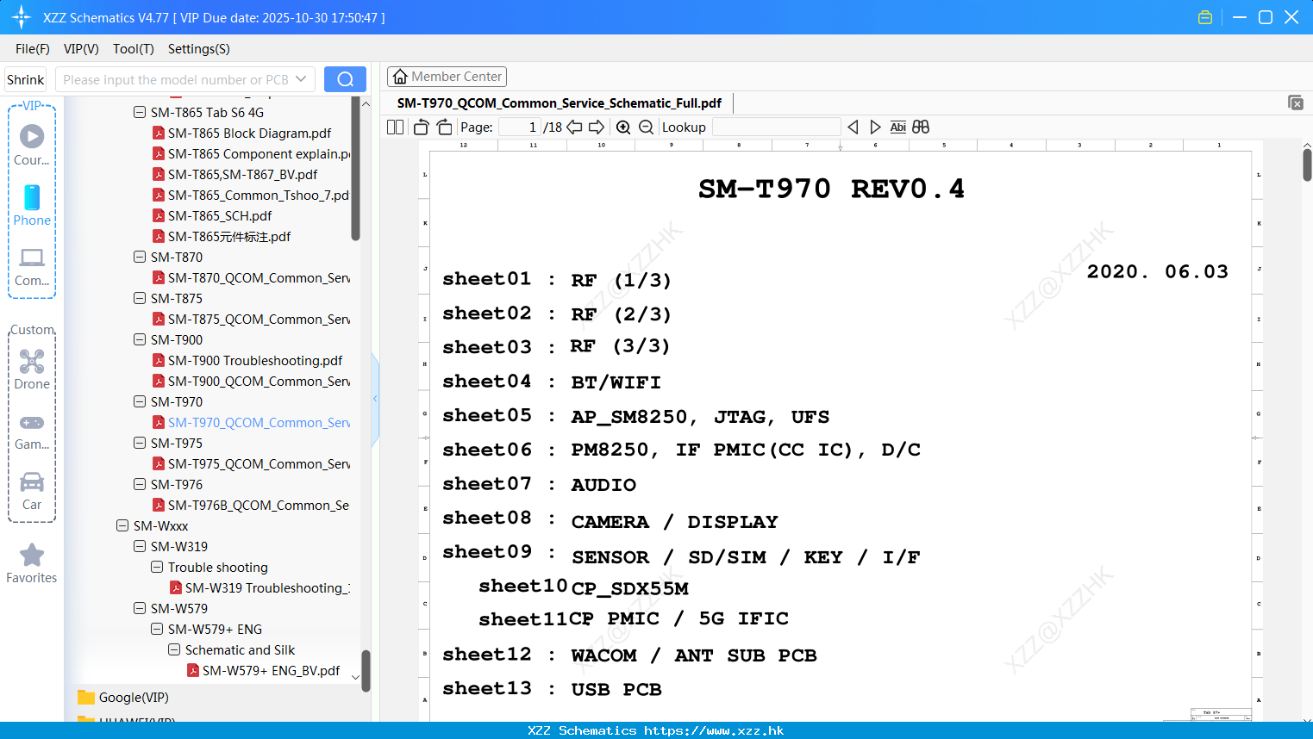Viewport: 1313px width, 739px height.
Task: Click the Shrink button
Action: 26,79
